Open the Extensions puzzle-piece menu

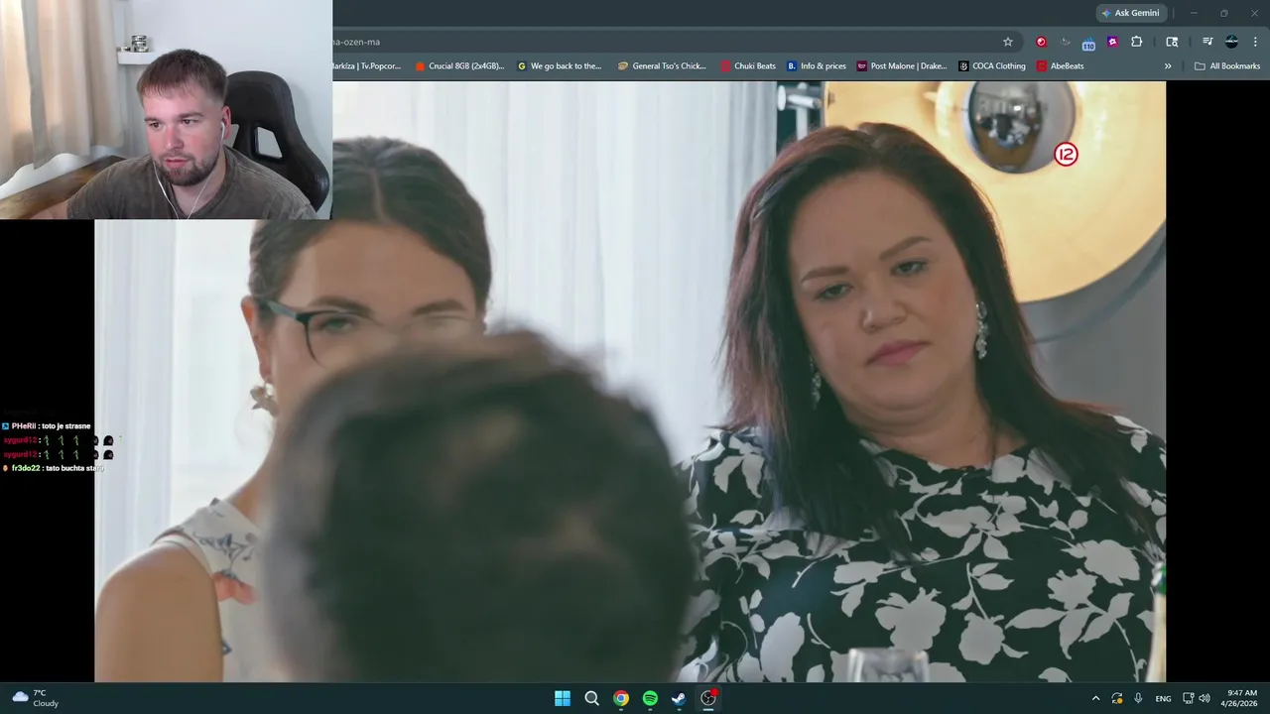pyautogui.click(x=1137, y=42)
